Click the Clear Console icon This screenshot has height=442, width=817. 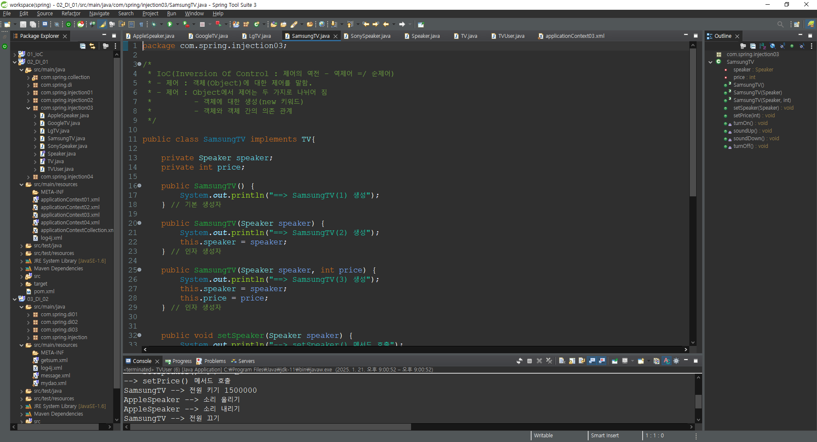[562, 361]
